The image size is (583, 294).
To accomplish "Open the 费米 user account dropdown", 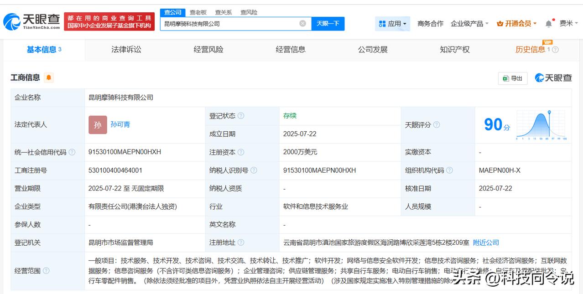I will point(569,24).
